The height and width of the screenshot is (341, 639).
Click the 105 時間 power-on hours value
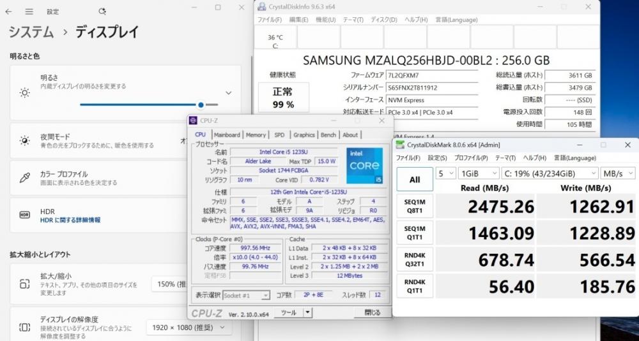(569, 124)
